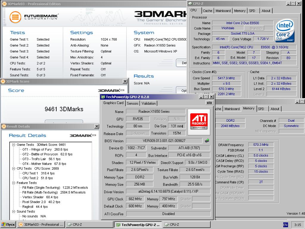This screenshot has width=305, height=229.
Task: Switch to first CPU-Z taskbar button
Action: pos(89,225)
